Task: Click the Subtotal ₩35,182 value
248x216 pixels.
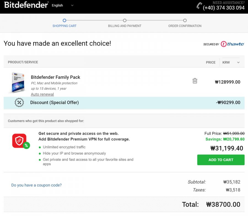Action: (x=232, y=182)
